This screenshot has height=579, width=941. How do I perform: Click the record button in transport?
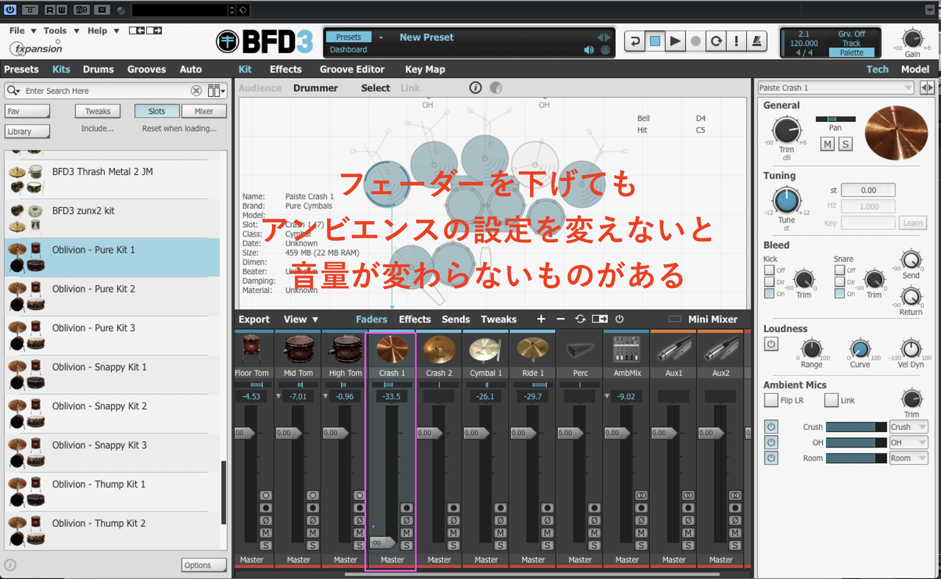coord(695,41)
